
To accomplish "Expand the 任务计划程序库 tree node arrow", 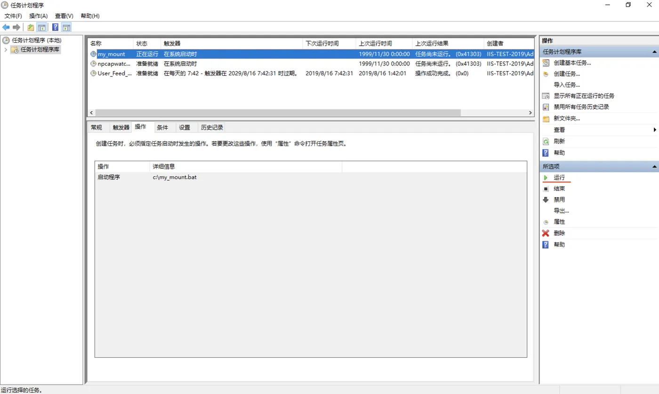I will click(x=6, y=49).
